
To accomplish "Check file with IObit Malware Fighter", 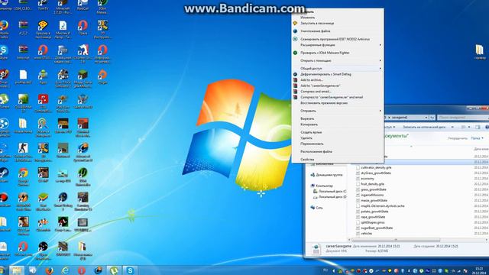I will (325, 53).
